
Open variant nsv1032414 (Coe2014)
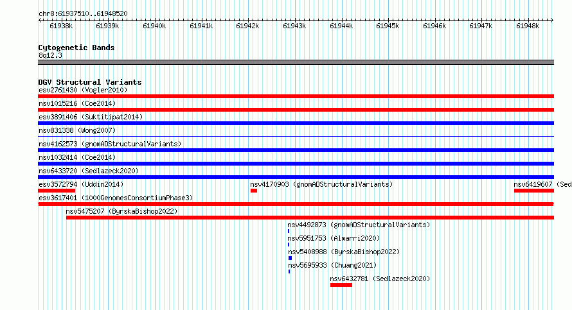point(77,157)
